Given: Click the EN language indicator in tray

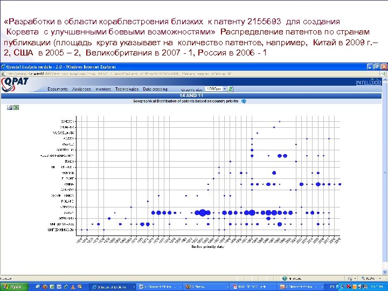Looking at the screenshot, I should [x=332, y=287].
